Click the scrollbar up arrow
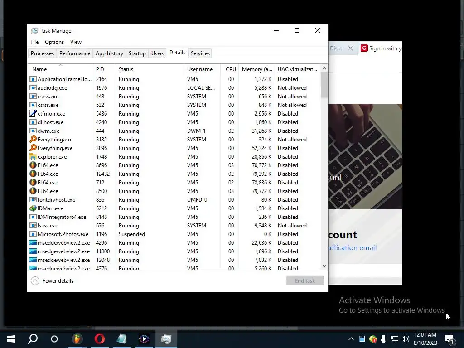 pyautogui.click(x=324, y=68)
